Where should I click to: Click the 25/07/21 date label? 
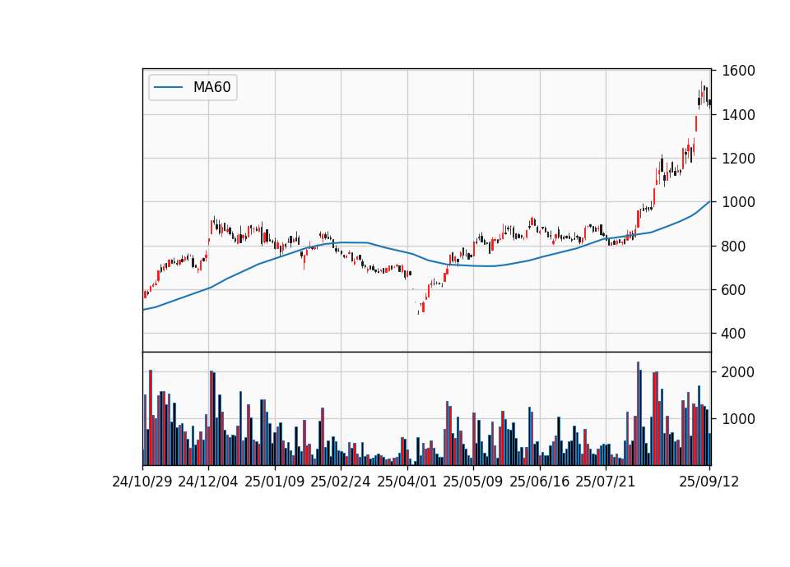tap(606, 482)
